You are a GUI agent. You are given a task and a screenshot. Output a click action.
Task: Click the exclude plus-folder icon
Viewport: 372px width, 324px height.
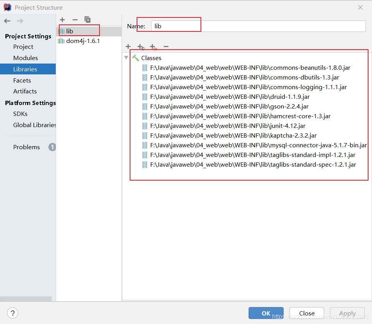pos(153,47)
